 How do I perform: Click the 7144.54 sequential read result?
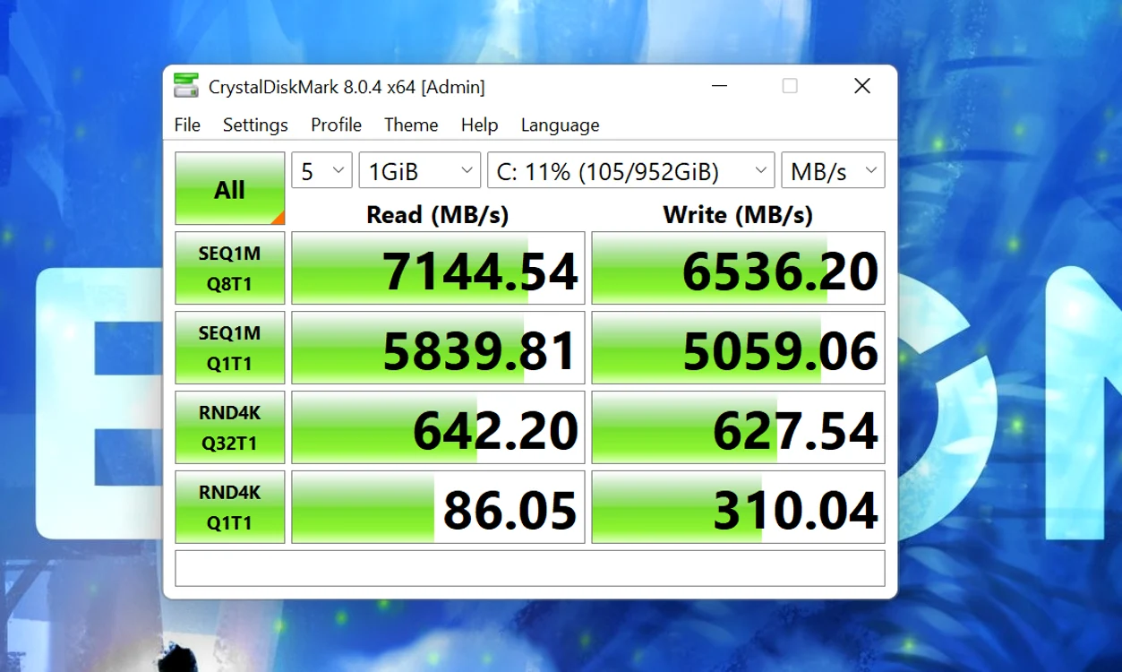(x=438, y=268)
